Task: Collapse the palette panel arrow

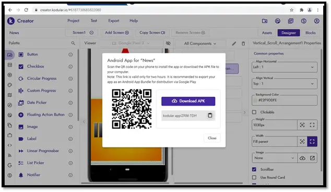Action: coord(84,121)
